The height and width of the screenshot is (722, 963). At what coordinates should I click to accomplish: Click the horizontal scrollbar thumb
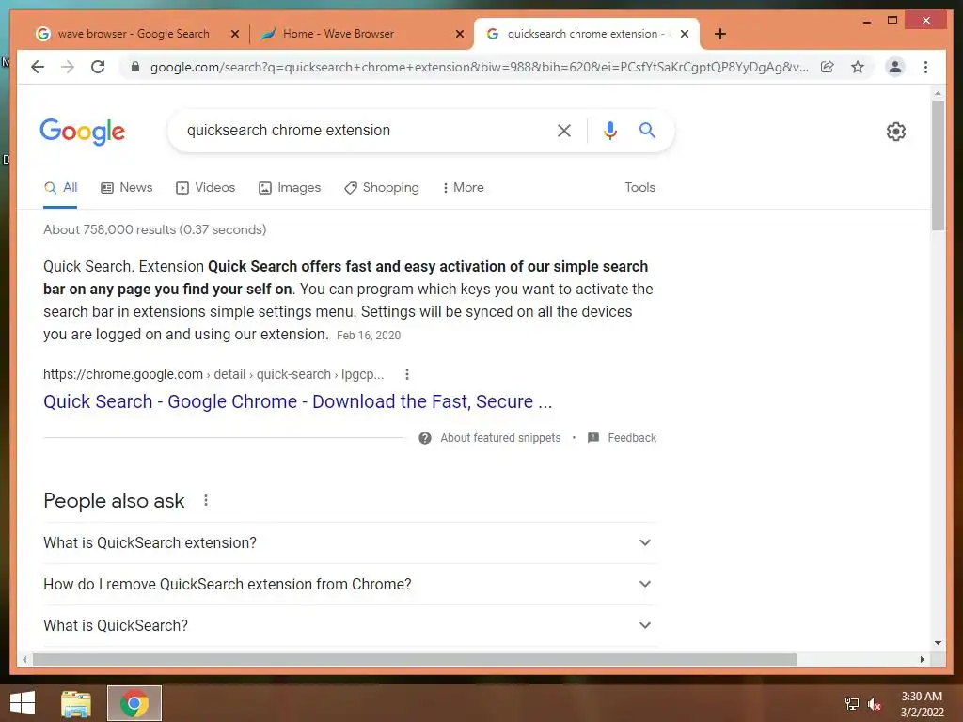(415, 659)
